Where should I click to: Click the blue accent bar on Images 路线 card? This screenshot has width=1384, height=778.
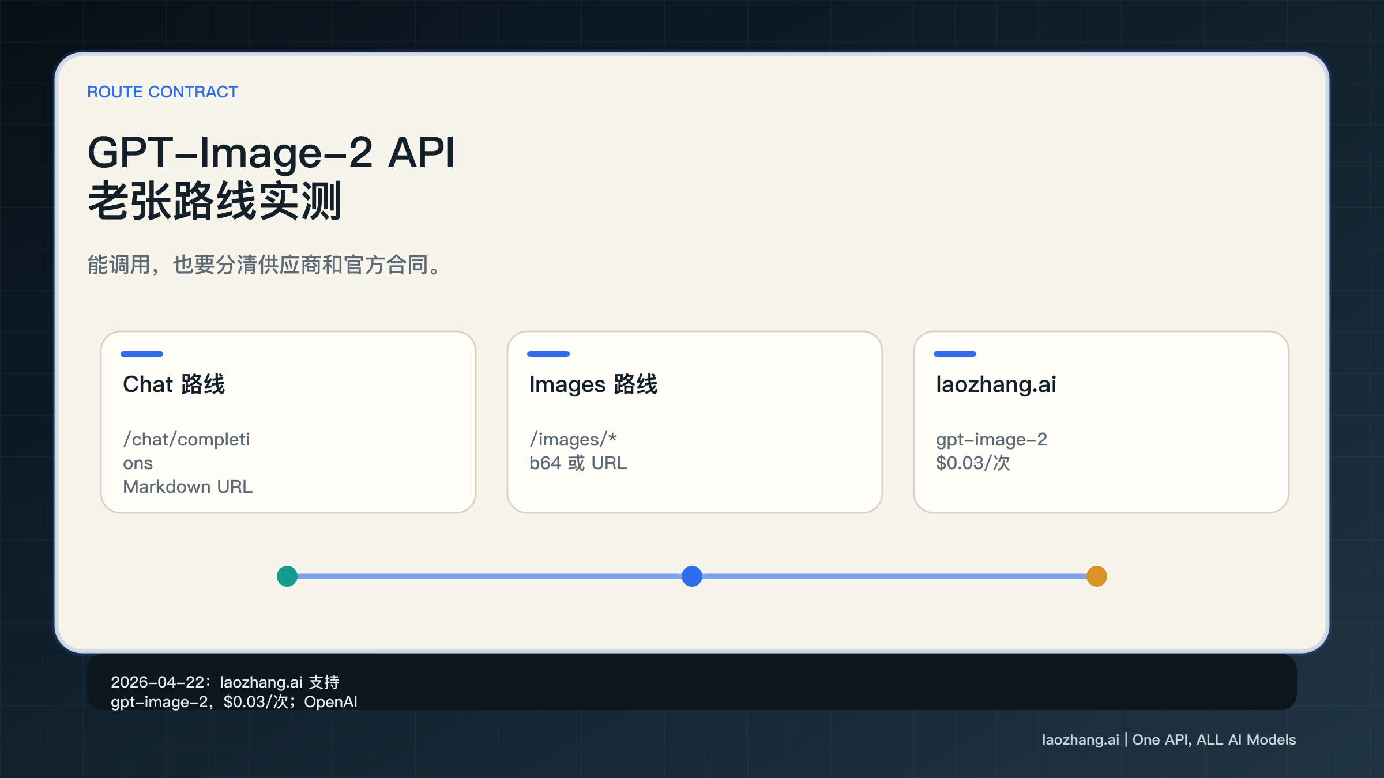pyautogui.click(x=549, y=353)
